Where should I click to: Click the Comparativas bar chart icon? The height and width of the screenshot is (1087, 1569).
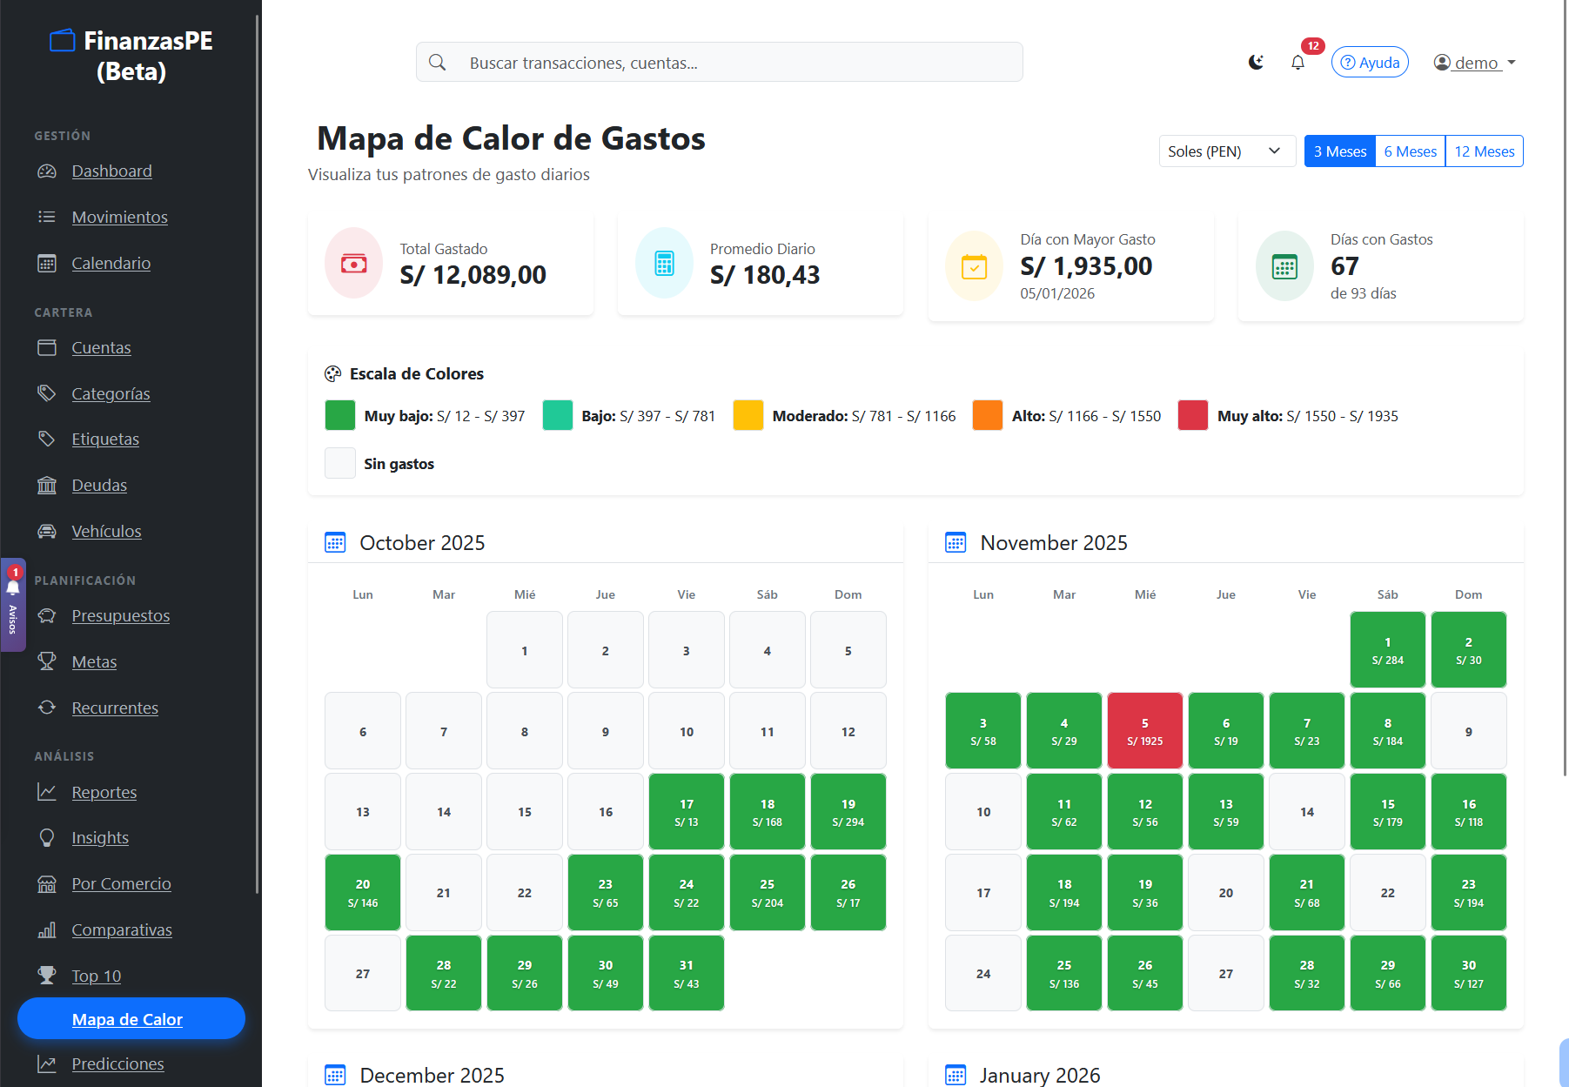47,929
